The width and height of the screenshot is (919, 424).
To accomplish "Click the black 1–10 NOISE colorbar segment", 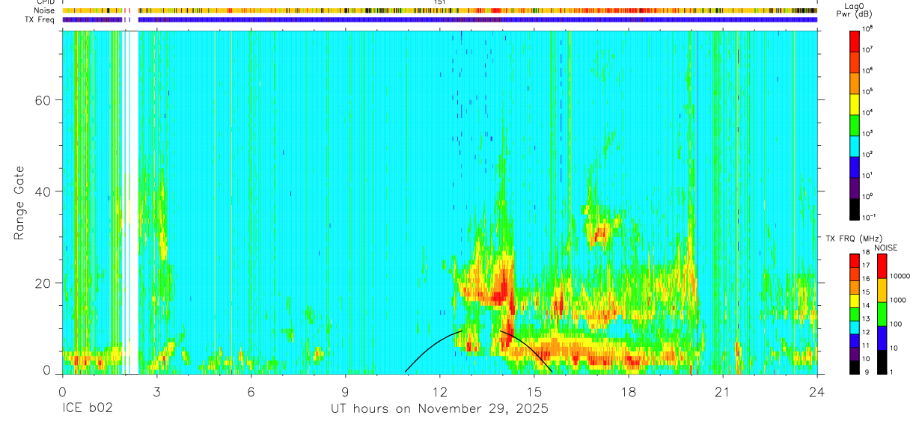I will click(x=881, y=362).
